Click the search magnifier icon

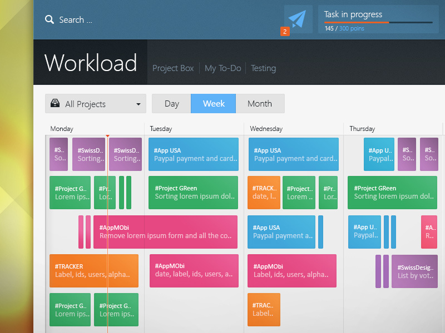(x=50, y=19)
